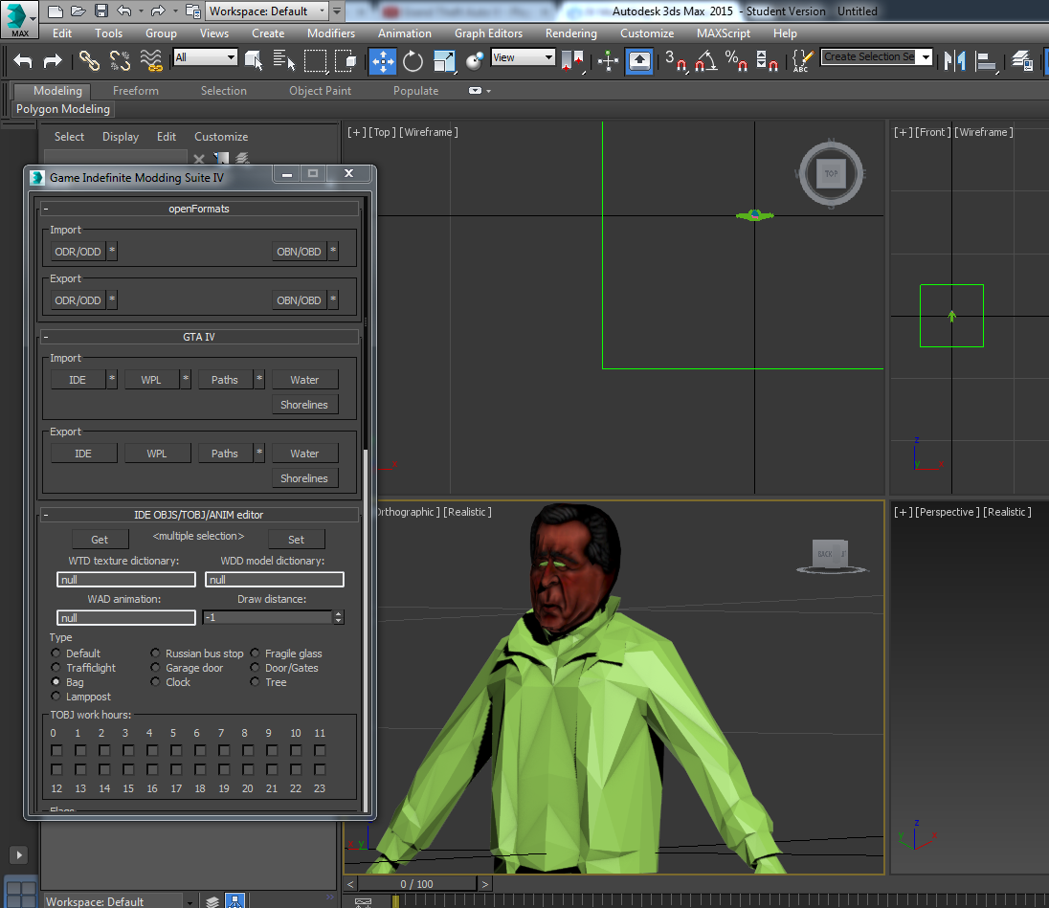Select the Tree type radio button
This screenshot has height=908, width=1049.
click(x=255, y=681)
